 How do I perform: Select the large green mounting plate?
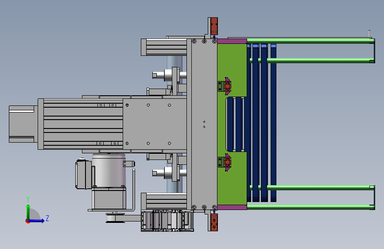(x=232, y=124)
